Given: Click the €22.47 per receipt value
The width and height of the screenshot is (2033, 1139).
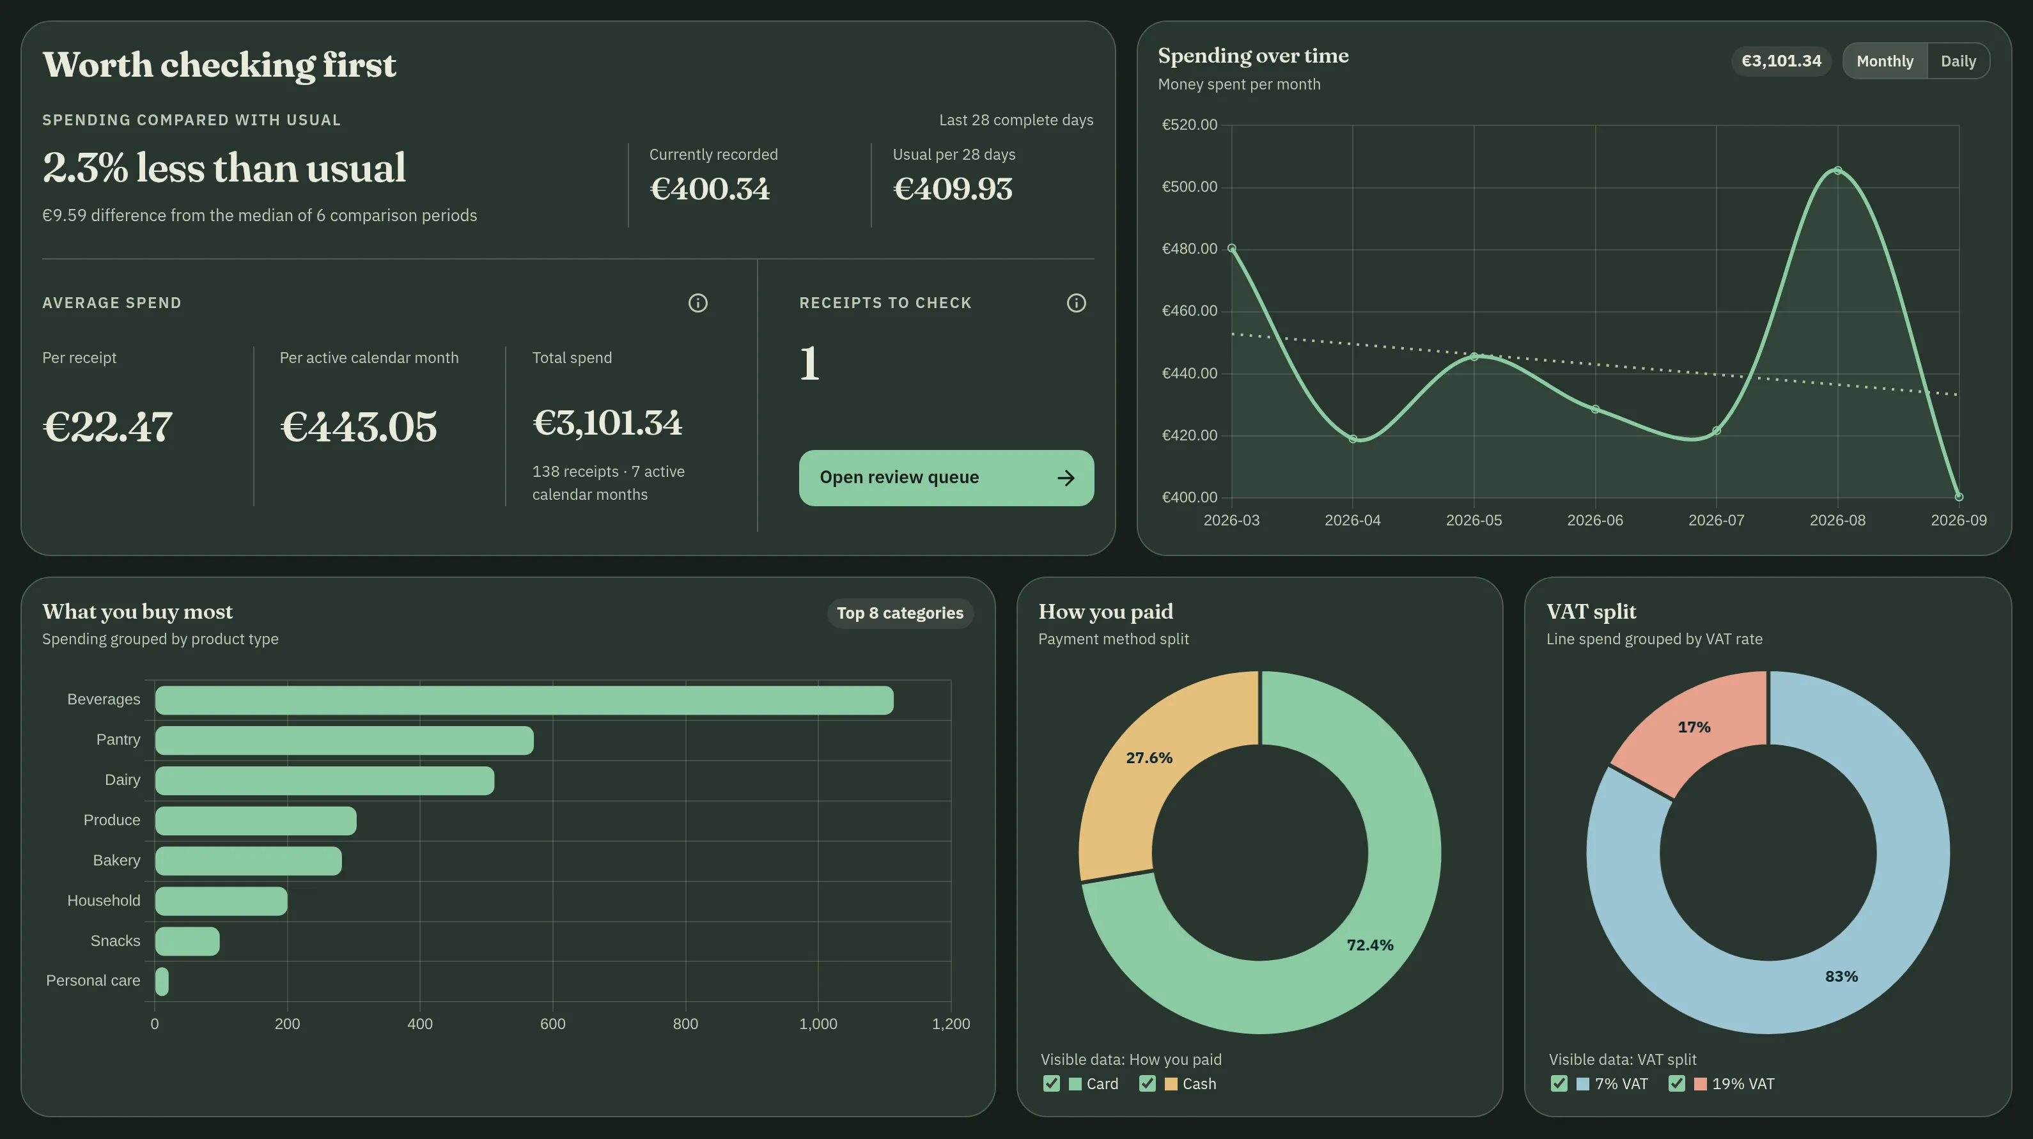Looking at the screenshot, I should [x=107, y=427].
